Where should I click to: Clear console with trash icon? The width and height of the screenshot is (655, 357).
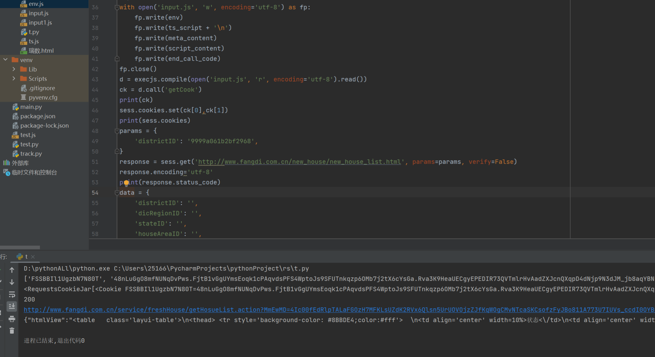(12, 331)
